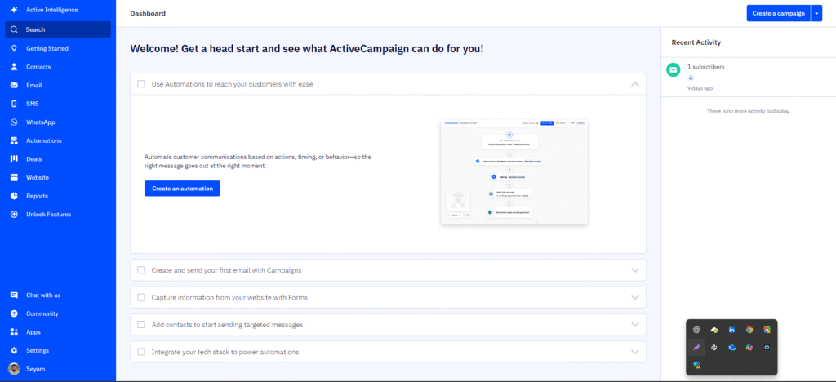Check 'Capture information from your website' checkbox
The height and width of the screenshot is (382, 836).
141,297
